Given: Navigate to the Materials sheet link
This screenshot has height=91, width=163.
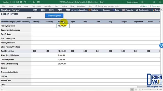Looking at the screenshot, I should coord(82,10).
